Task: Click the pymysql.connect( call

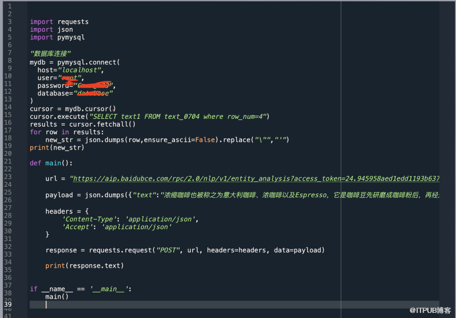Action: 88,62
